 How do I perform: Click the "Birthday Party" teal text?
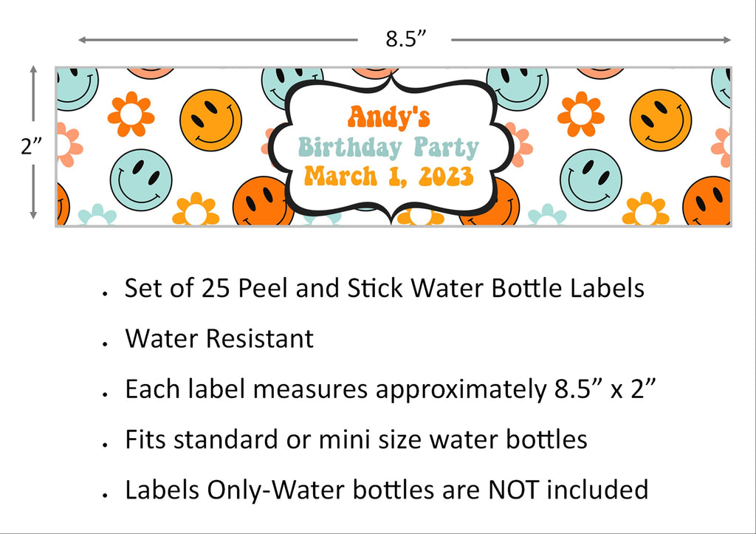pyautogui.click(x=388, y=148)
